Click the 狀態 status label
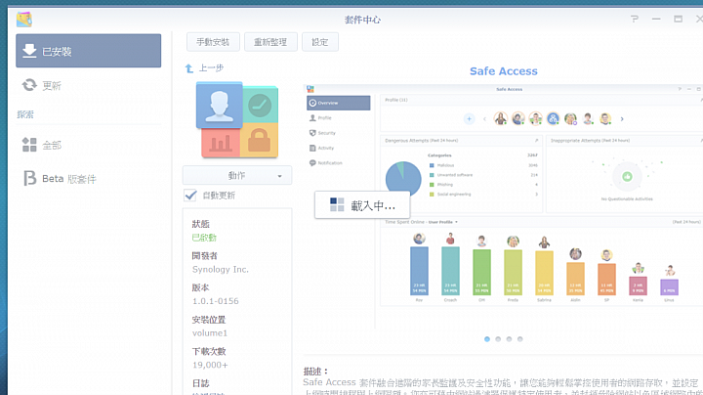The height and width of the screenshot is (395, 703). coord(200,224)
